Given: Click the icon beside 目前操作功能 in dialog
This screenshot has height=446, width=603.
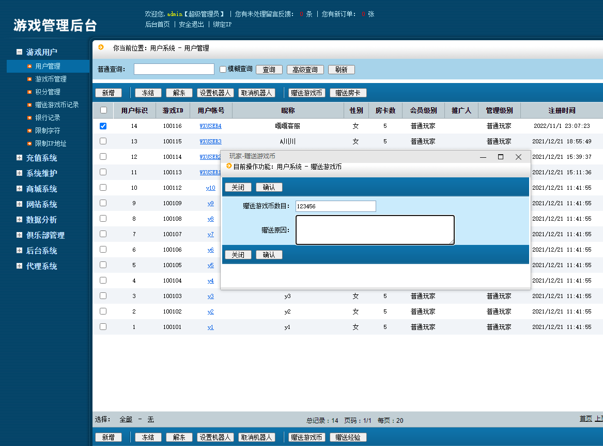Looking at the screenshot, I should point(229,166).
